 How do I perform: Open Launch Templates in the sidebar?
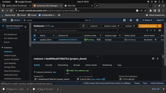pyautogui.click(x=11, y=59)
